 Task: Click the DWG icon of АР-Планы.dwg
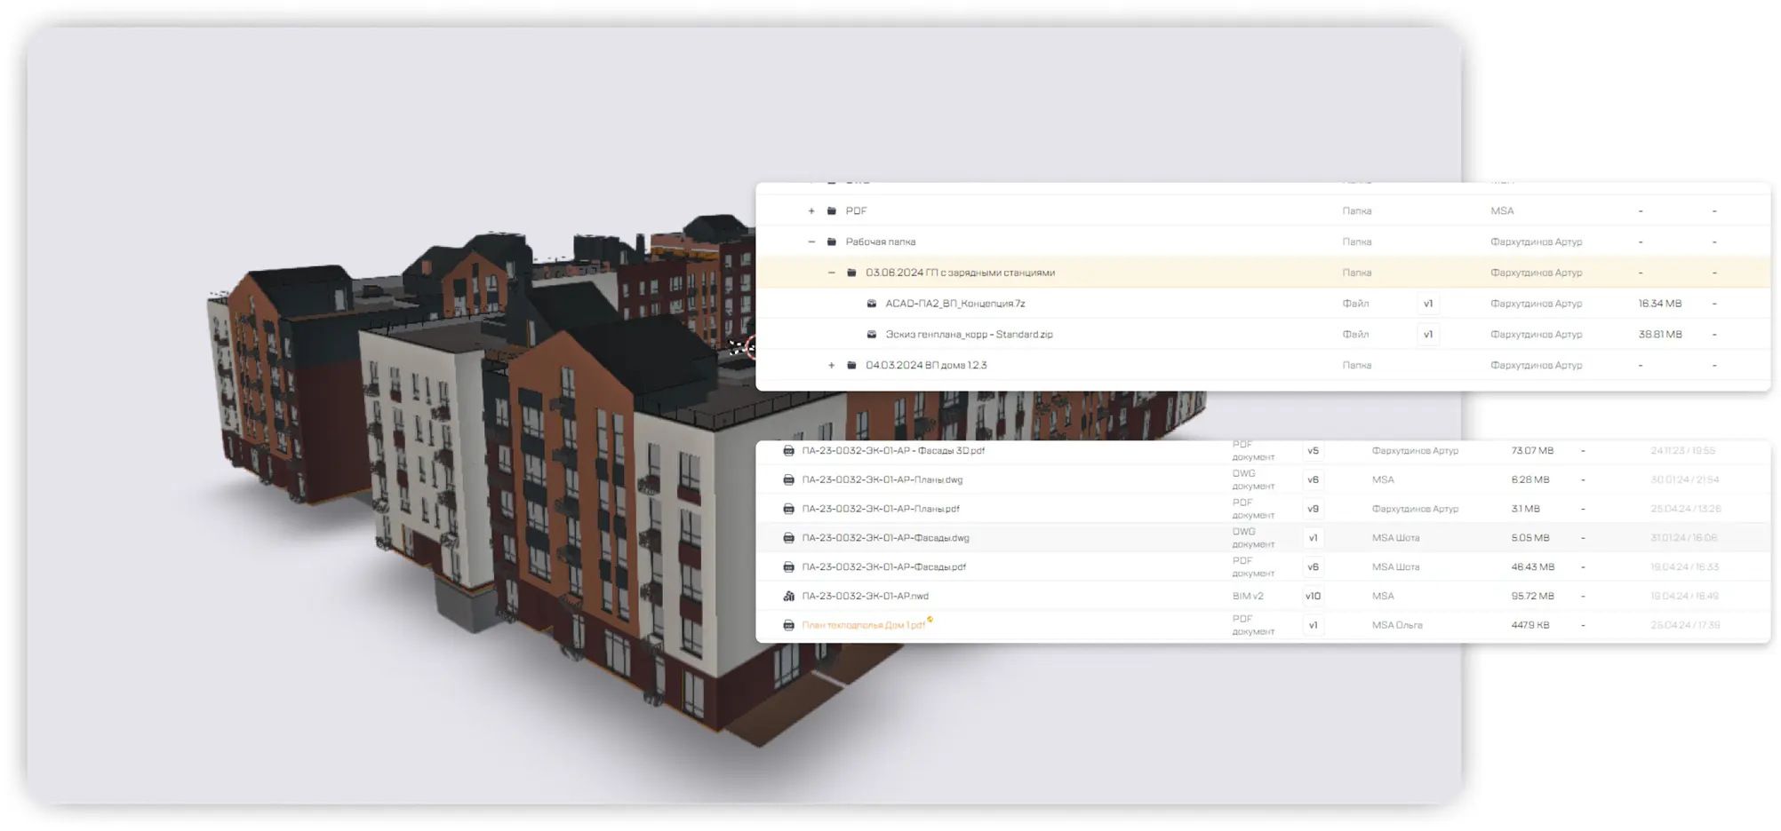click(788, 480)
